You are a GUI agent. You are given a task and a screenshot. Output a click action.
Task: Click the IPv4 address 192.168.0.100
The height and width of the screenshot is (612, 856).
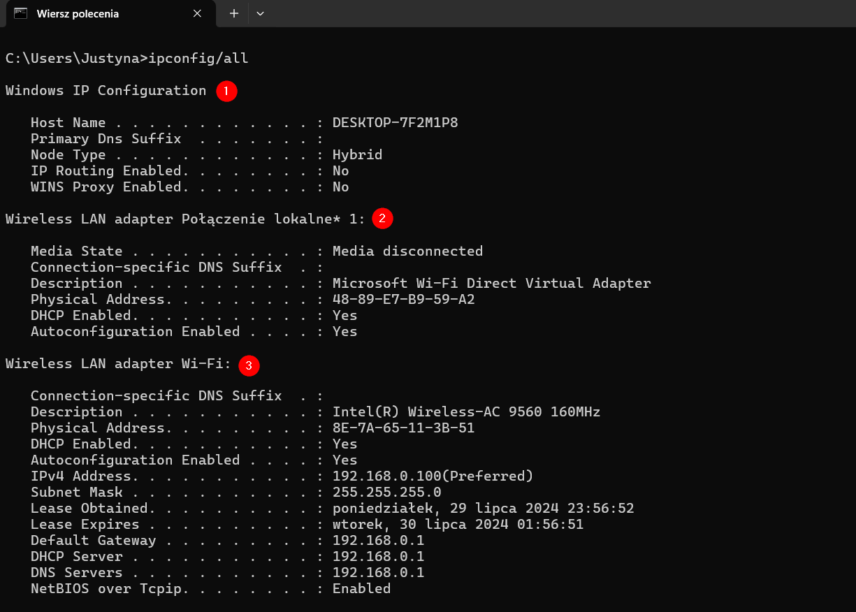(x=433, y=476)
